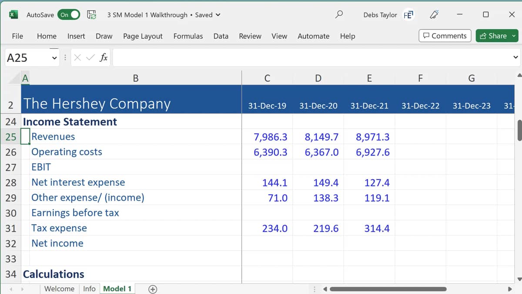The image size is (522, 294).
Task: Switch to the Home ribbon tab
Action: point(47,36)
